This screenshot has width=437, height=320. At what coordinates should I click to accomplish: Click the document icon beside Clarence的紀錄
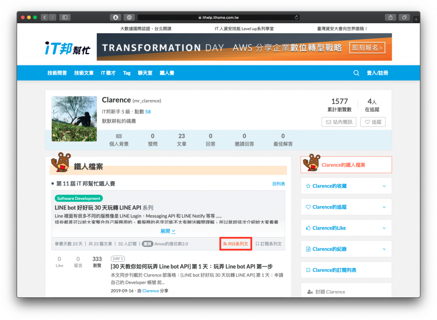tap(308, 249)
